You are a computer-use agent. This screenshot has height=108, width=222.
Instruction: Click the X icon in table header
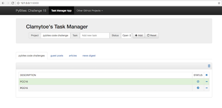(206, 75)
